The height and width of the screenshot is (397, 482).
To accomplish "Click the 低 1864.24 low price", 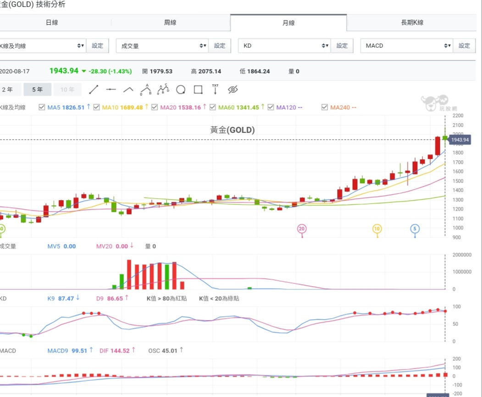I will [x=255, y=71].
